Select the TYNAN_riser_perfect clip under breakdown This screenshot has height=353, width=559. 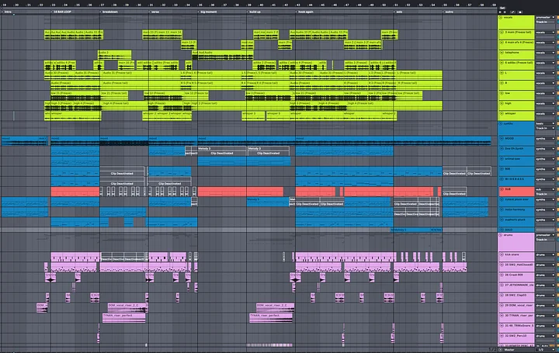(x=123, y=318)
